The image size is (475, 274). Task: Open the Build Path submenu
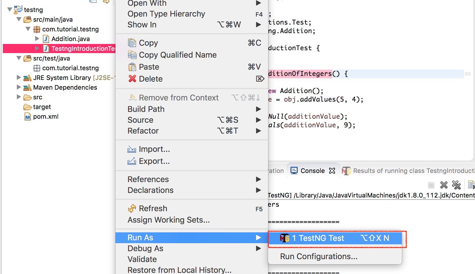tap(191, 109)
